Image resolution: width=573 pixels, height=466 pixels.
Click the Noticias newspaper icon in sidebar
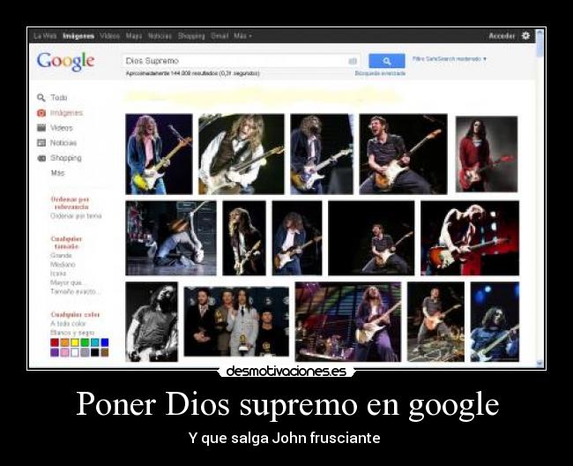[x=41, y=143]
